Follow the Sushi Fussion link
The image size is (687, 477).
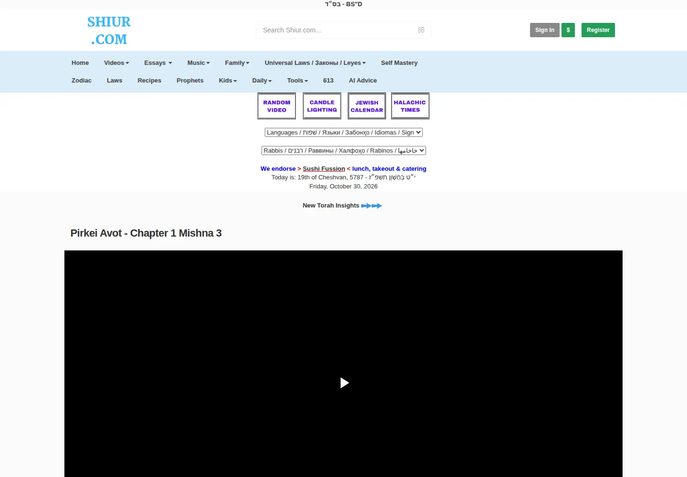324,169
